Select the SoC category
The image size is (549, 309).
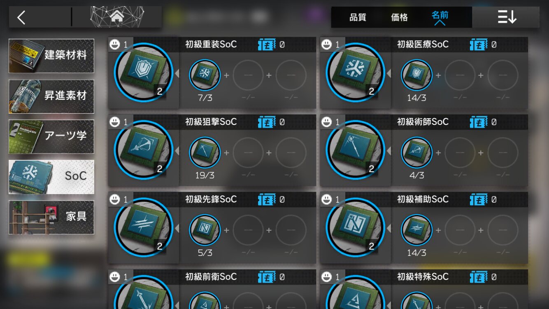pyautogui.click(x=51, y=177)
